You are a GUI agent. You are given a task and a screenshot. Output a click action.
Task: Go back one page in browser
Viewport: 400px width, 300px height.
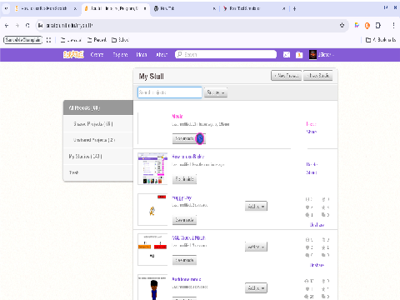pos(7,26)
